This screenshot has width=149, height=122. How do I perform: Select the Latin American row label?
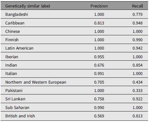pos(19,48)
